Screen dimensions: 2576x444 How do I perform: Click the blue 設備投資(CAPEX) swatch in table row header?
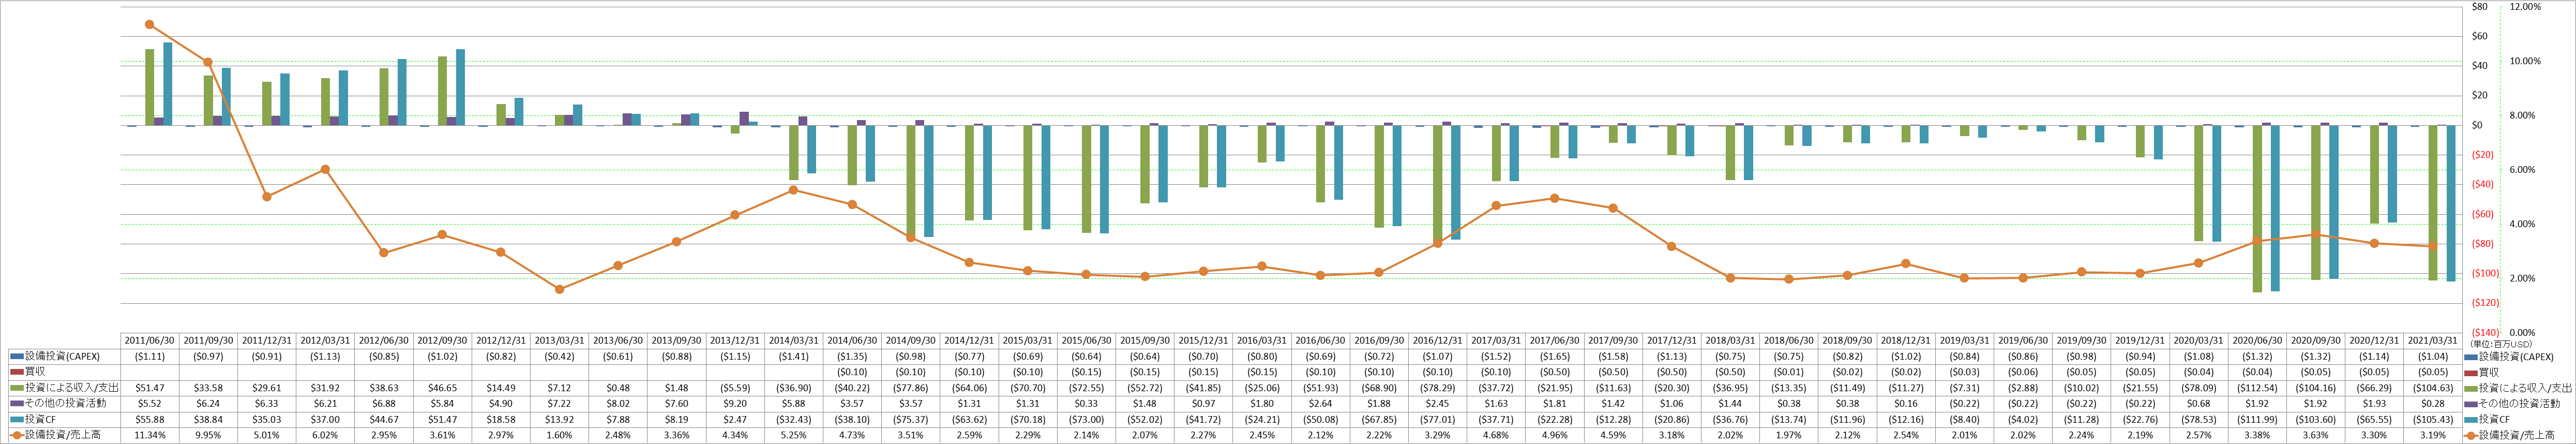tap(16, 356)
